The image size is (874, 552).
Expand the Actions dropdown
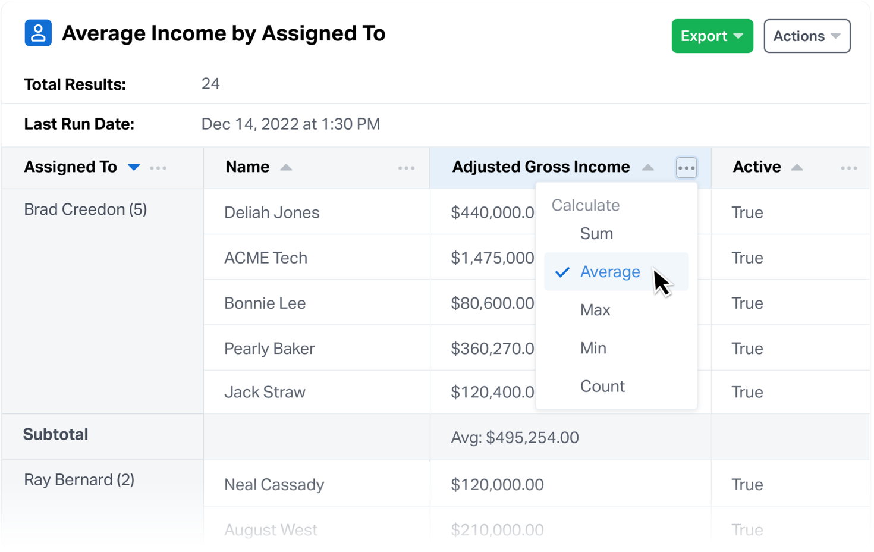(807, 36)
